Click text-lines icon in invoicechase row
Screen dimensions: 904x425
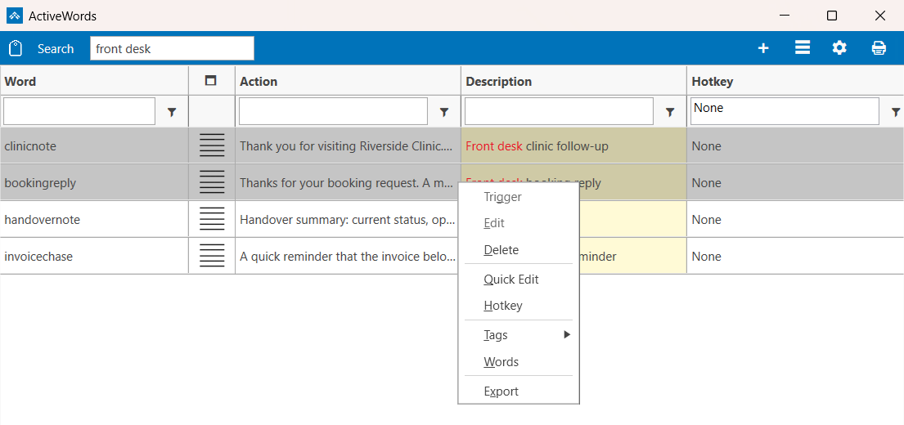pyautogui.click(x=212, y=257)
